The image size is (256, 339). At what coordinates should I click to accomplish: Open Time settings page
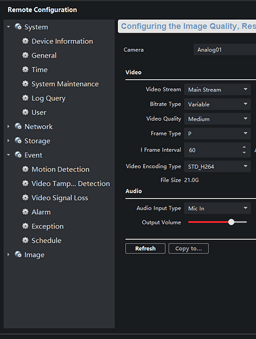[39, 70]
